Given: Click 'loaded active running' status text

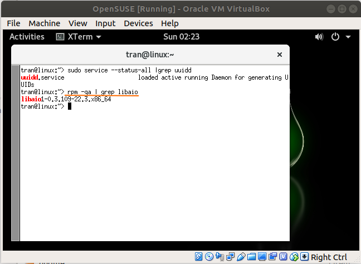Looking at the screenshot, I should point(173,77).
